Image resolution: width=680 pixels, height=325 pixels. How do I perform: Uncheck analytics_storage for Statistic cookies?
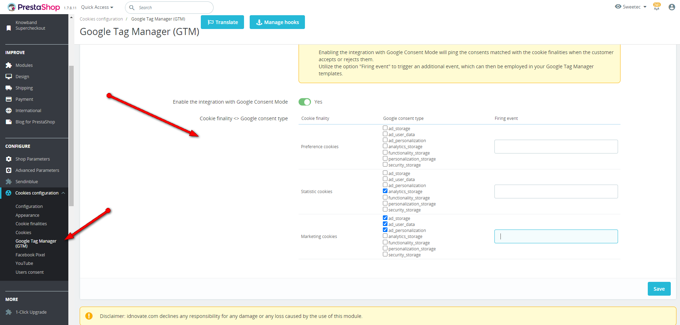tap(385, 191)
